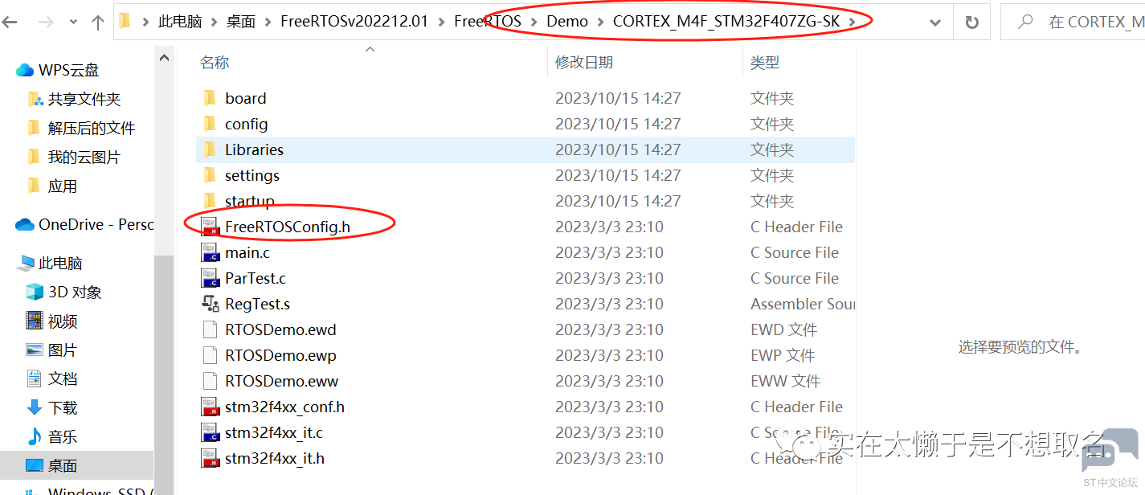Click the 桌面 breadcrumb segment
This screenshot has width=1145, height=495.
pos(240,22)
